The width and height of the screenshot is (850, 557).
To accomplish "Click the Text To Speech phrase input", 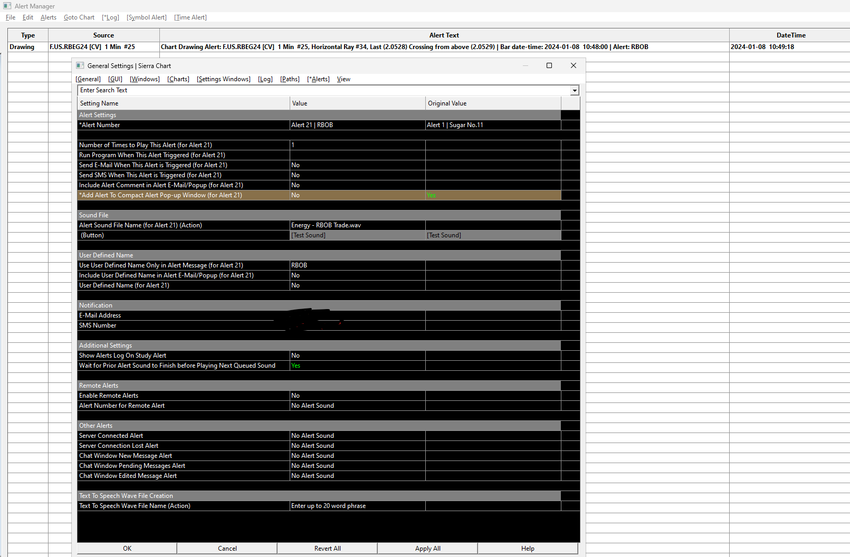I will click(x=357, y=506).
